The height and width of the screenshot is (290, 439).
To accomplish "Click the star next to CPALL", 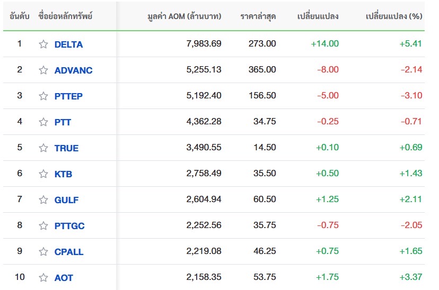I will (x=43, y=252).
